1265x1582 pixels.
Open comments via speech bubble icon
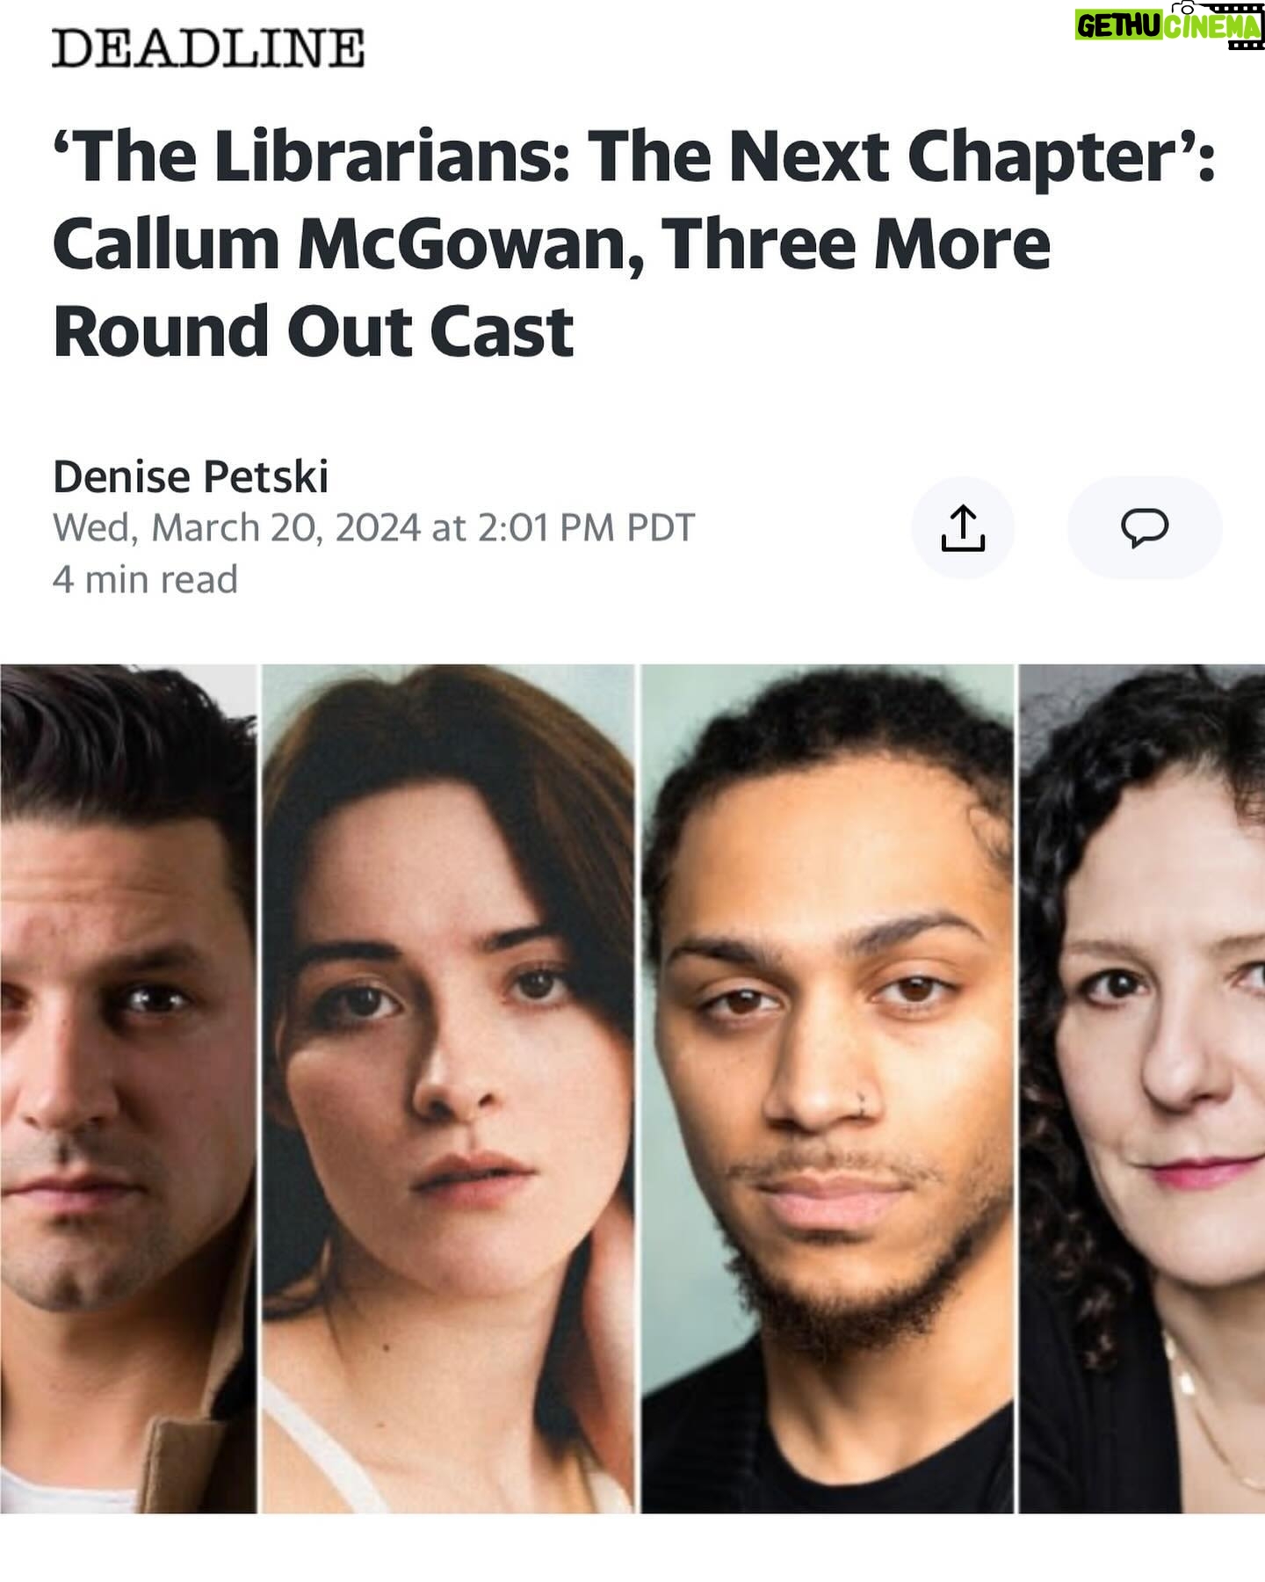point(1145,527)
